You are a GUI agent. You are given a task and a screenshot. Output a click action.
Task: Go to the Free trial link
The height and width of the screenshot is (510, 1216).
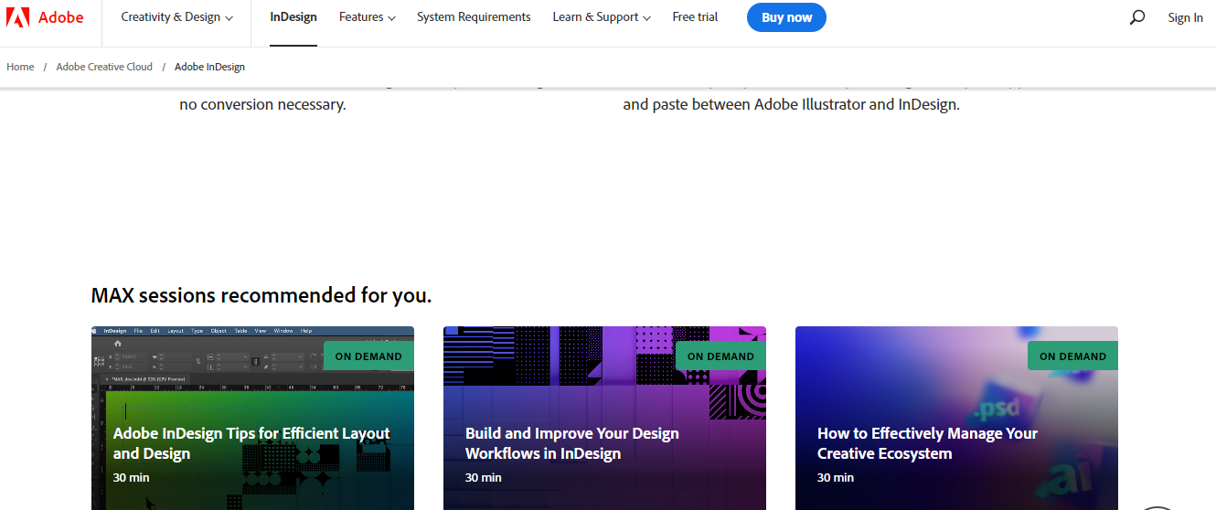(695, 17)
